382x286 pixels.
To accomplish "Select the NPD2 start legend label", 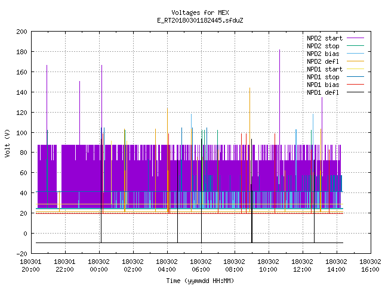I will [x=325, y=38].
